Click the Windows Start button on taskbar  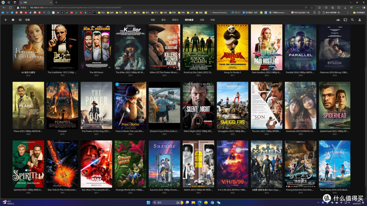pyautogui.click(x=148, y=203)
